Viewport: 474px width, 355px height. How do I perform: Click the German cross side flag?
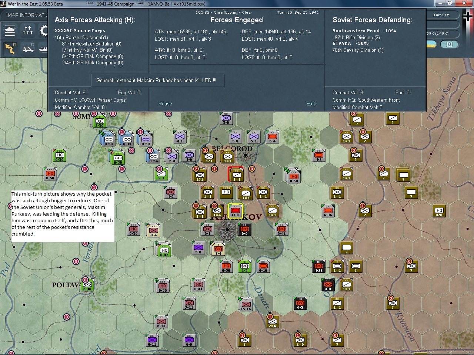coord(467,16)
